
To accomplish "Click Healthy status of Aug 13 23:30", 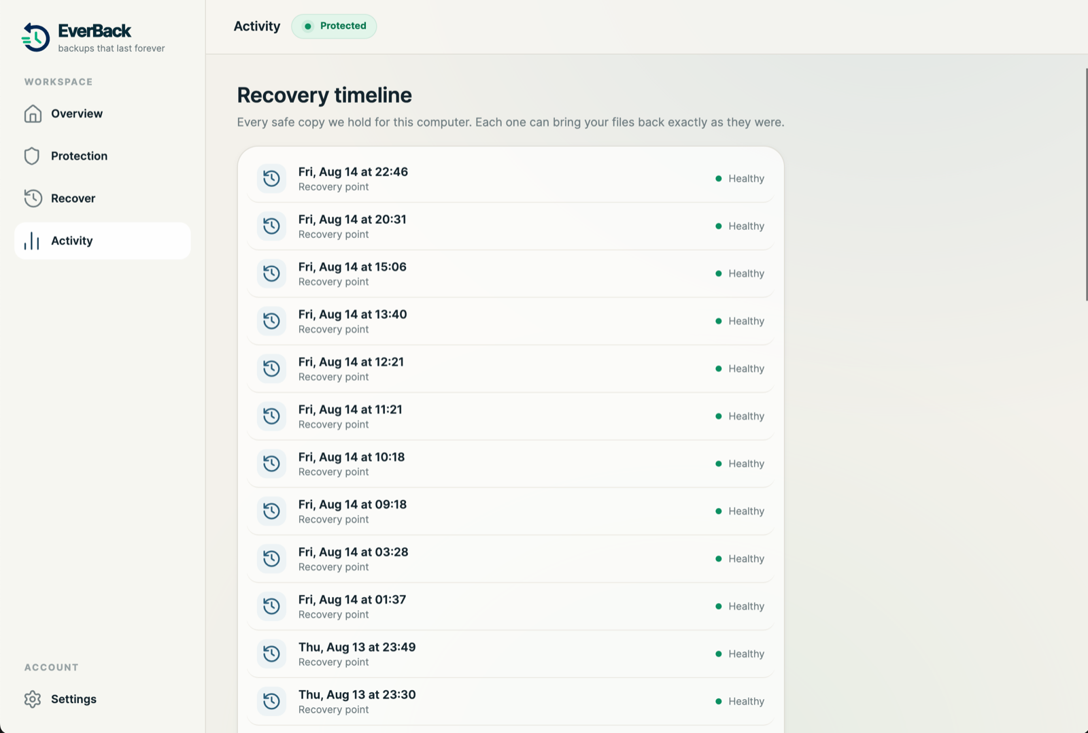I will pyautogui.click(x=740, y=702).
